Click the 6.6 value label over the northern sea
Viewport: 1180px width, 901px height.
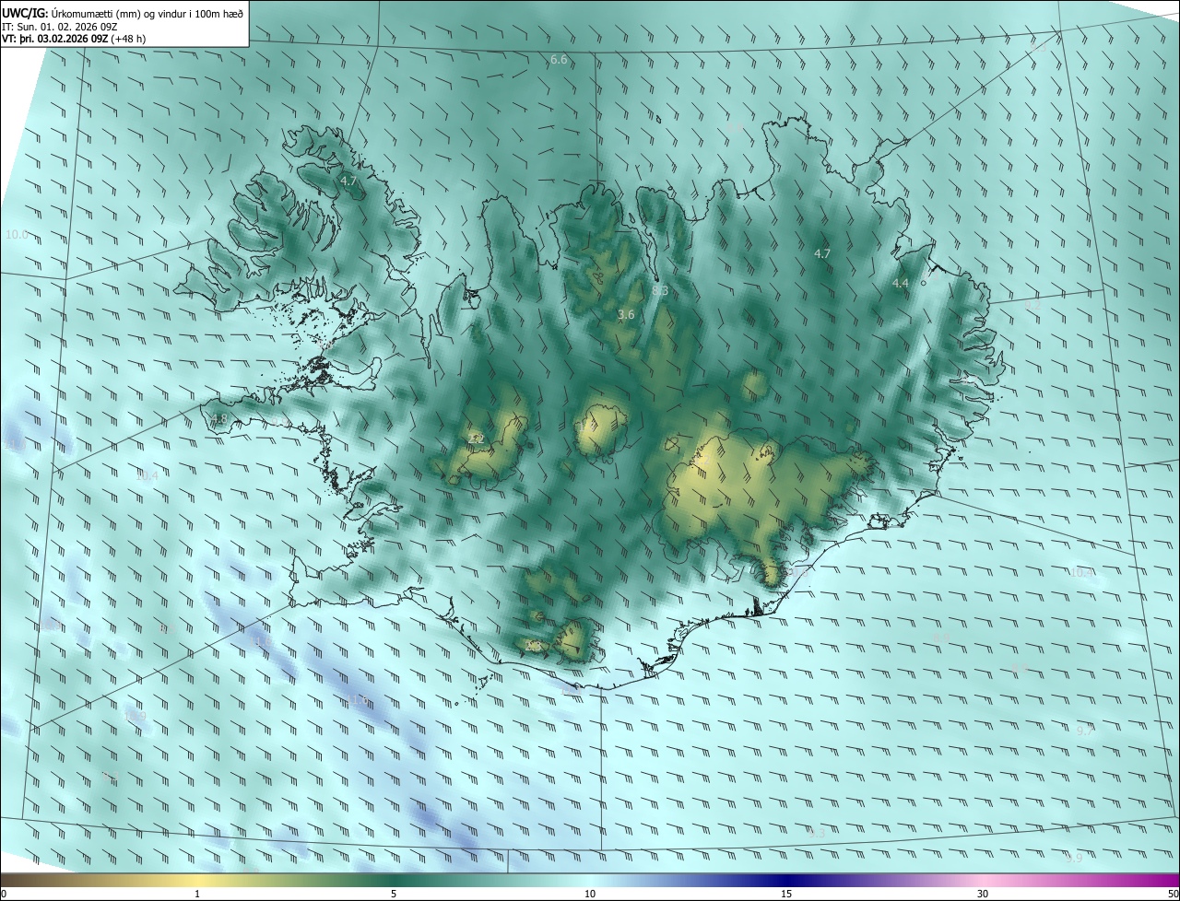[x=559, y=59]
